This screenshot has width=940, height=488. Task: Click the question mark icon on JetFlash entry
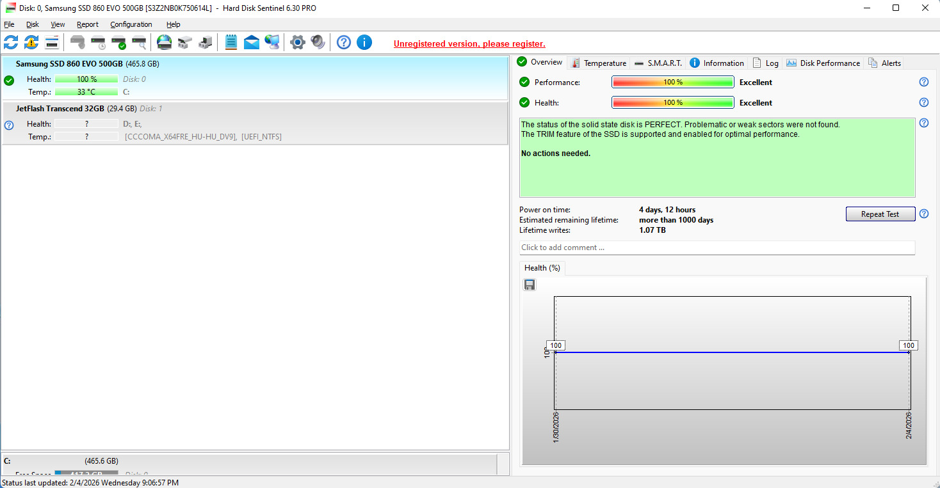[9, 125]
